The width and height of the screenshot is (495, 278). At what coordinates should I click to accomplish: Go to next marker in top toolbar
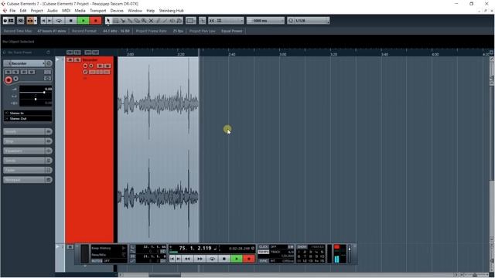pyautogui.click(x=49, y=21)
